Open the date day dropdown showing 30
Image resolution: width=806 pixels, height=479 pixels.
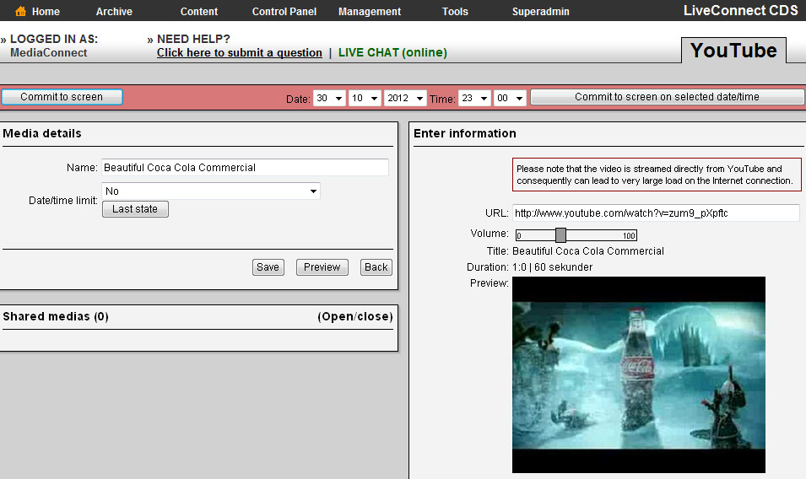click(329, 98)
